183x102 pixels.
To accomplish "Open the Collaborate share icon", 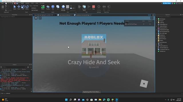I will [176, 3].
